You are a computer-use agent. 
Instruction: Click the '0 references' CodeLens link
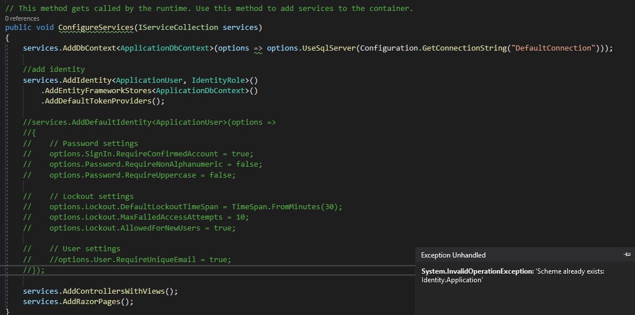point(22,18)
